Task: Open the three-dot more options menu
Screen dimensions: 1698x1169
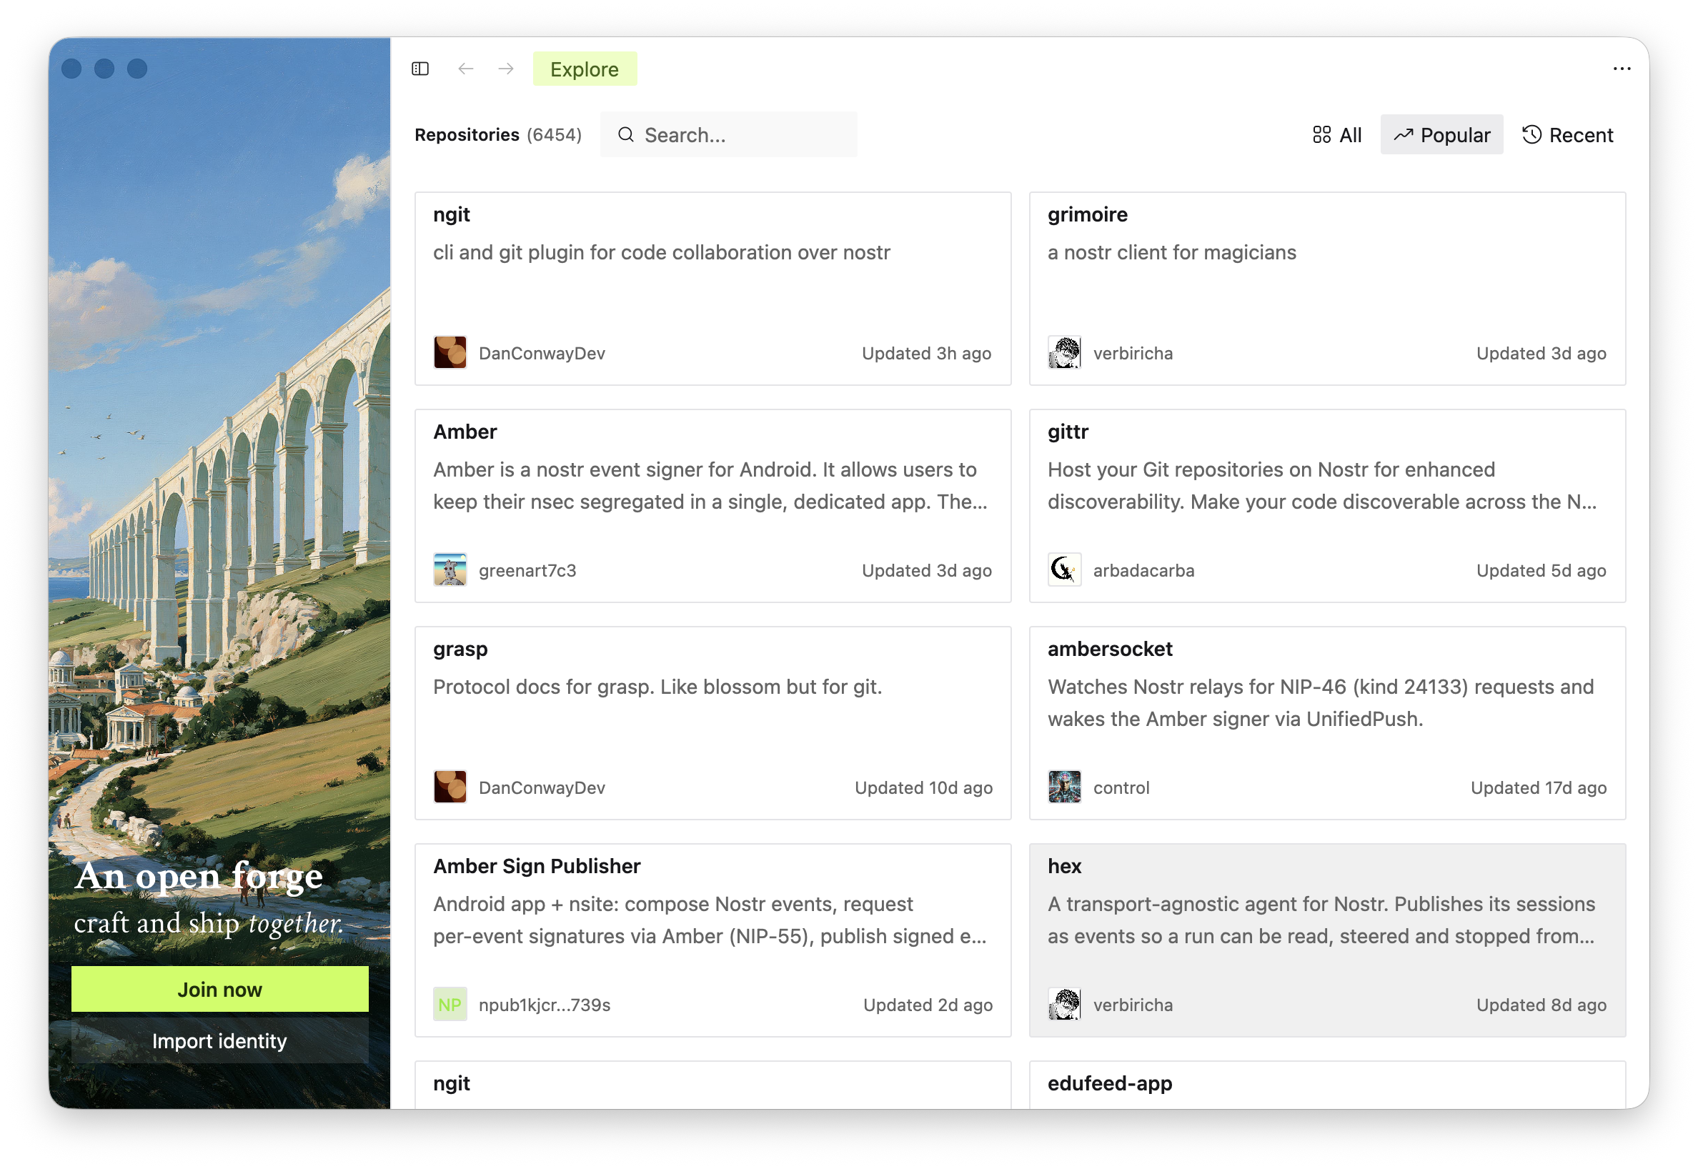Action: click(x=1622, y=69)
